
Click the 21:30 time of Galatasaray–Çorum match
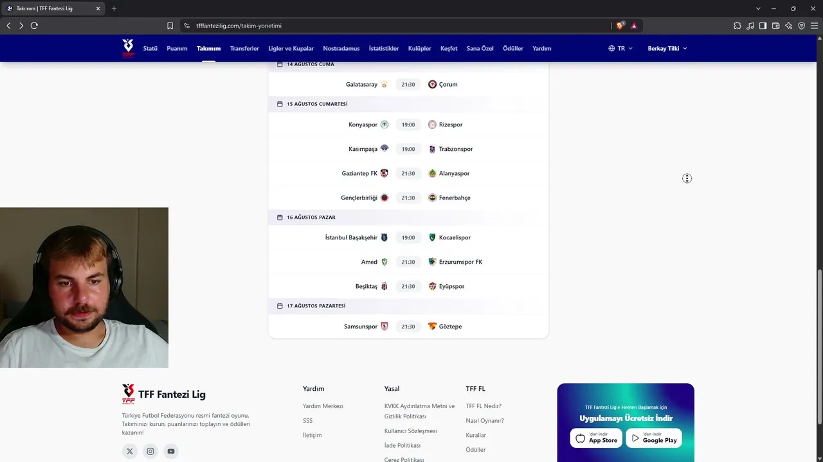408,84
